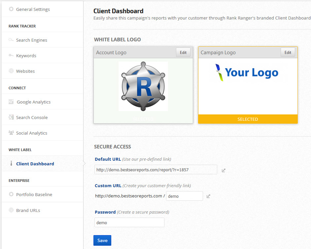Click the Custom URL slug input field
The width and height of the screenshot is (311, 249).
point(184,196)
